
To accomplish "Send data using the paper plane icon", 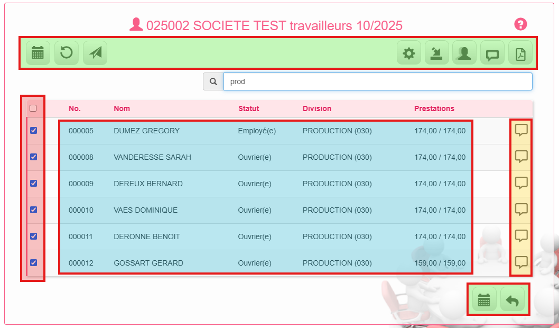I will coord(95,52).
